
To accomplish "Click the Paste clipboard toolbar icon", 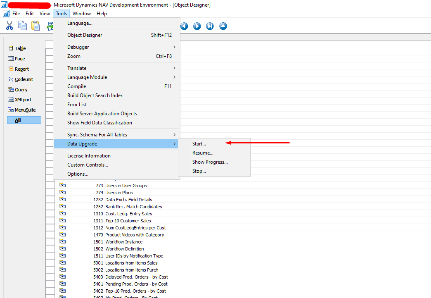I will coord(36,26).
